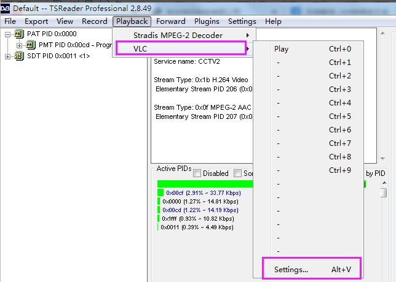Open the Record menu
The image size is (396, 282).
[94, 21]
